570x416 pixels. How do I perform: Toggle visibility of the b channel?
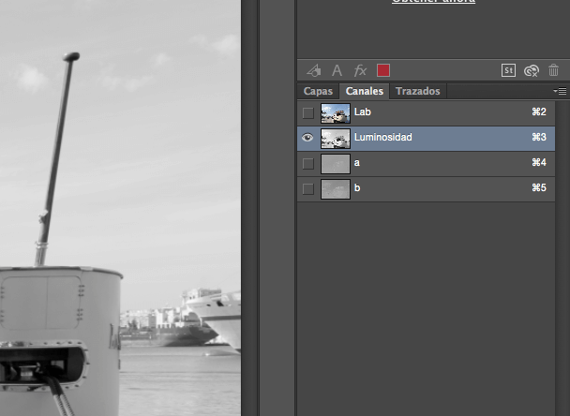point(307,189)
